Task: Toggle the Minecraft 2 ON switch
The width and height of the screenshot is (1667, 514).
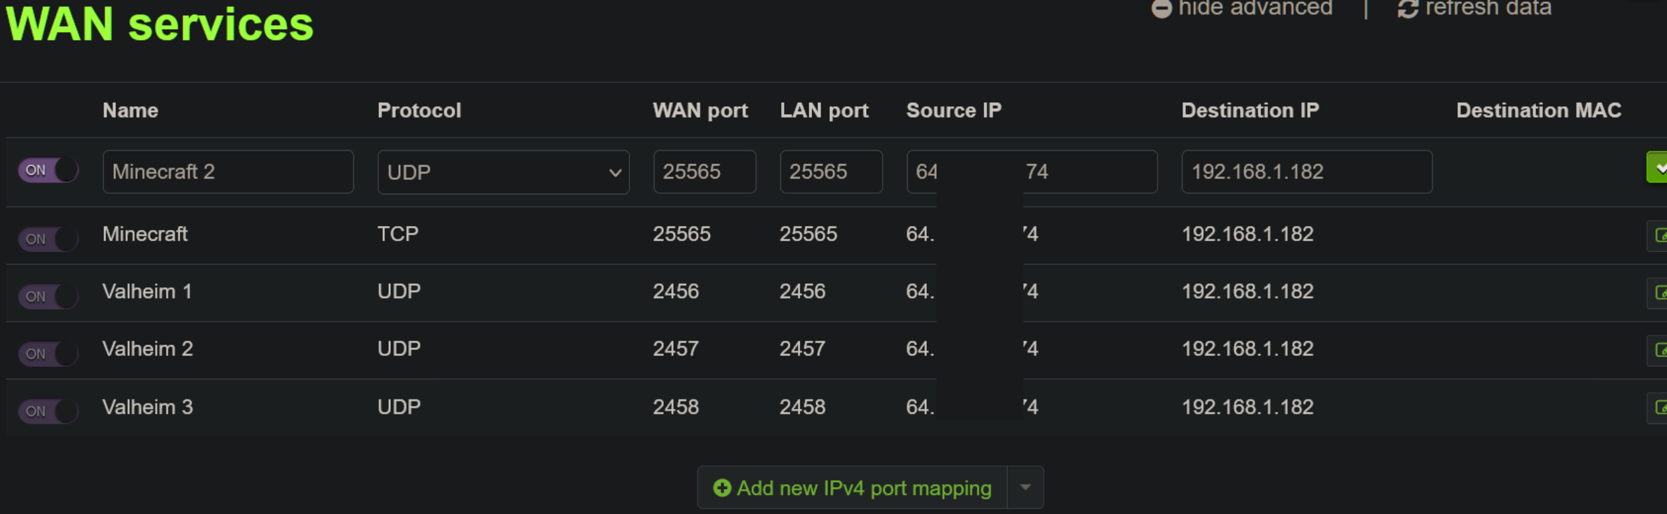Action: [48, 171]
